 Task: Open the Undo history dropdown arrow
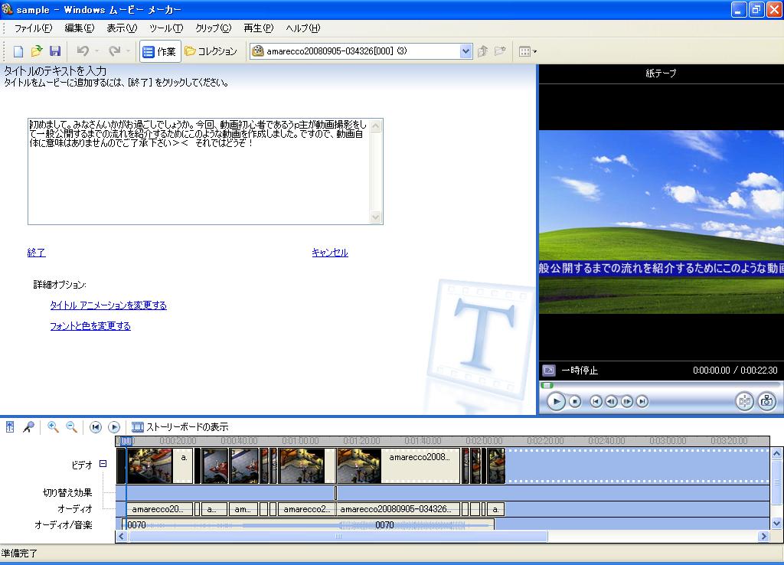click(96, 51)
